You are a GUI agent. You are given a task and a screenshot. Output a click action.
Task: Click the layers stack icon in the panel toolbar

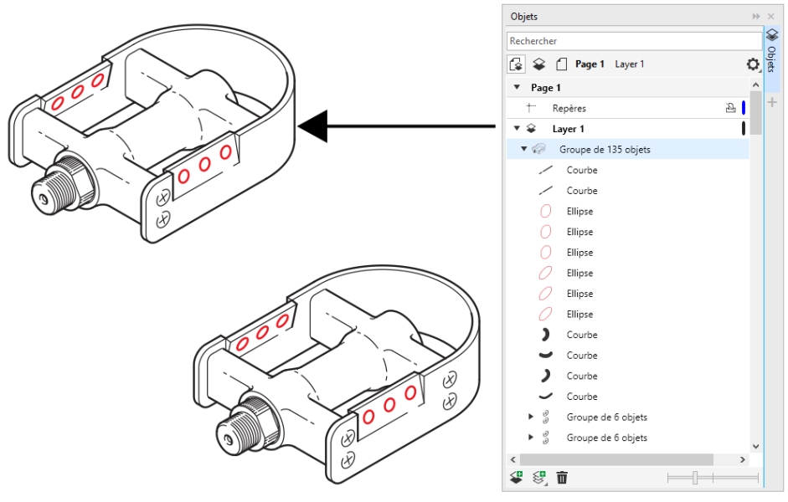coord(540,64)
